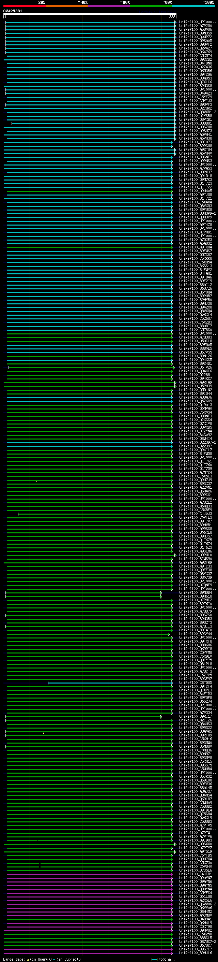This screenshot has width=218, height=962.
Task: Click hit UniRef100_Q9LD18
Action: pyautogui.click(x=196, y=176)
